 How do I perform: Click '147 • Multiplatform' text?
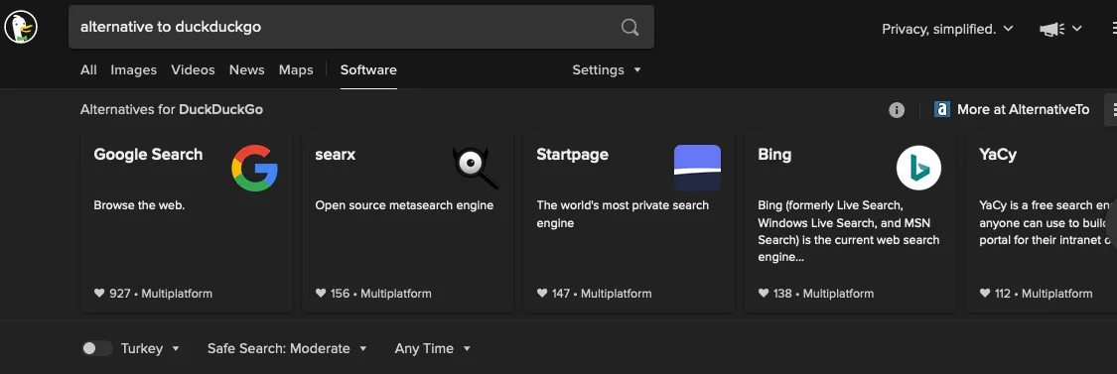(x=602, y=293)
